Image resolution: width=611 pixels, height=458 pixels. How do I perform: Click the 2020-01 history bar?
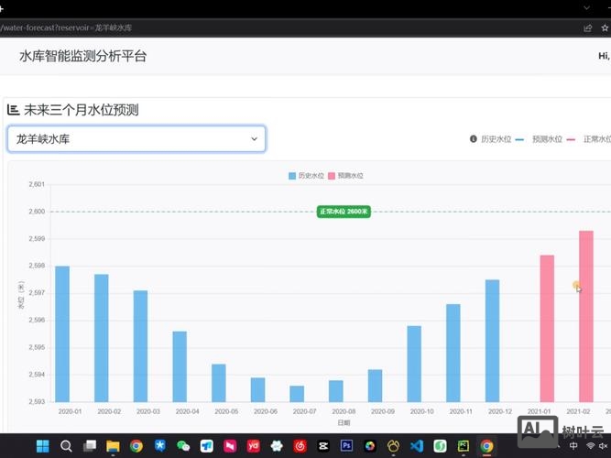[x=62, y=334]
